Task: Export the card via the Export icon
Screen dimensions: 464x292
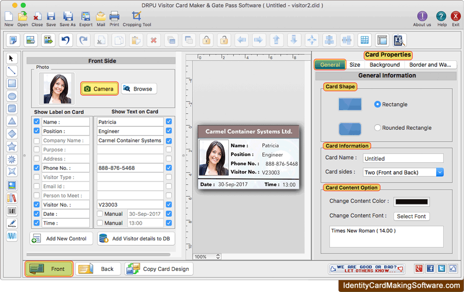Action: pyautogui.click(x=86, y=16)
